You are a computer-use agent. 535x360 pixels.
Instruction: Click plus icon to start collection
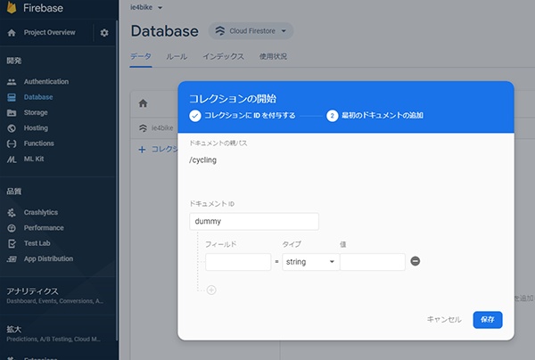[x=142, y=150]
